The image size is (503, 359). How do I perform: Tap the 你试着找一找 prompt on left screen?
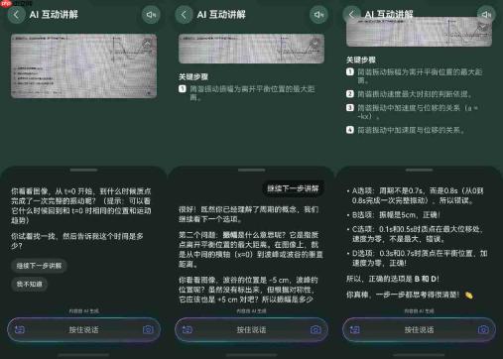pyautogui.click(x=77, y=241)
